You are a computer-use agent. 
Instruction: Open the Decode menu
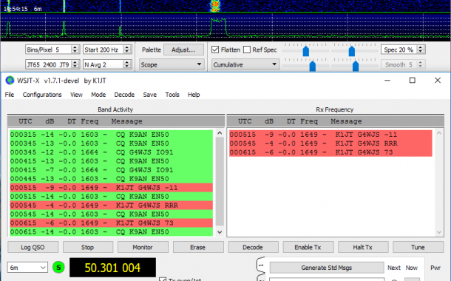click(x=124, y=95)
